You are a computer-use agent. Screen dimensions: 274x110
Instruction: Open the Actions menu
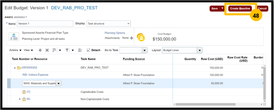tap(15, 50)
